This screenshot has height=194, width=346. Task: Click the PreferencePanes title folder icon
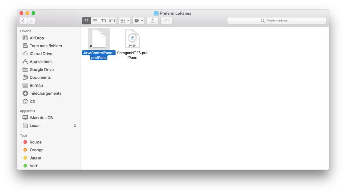[x=156, y=13]
